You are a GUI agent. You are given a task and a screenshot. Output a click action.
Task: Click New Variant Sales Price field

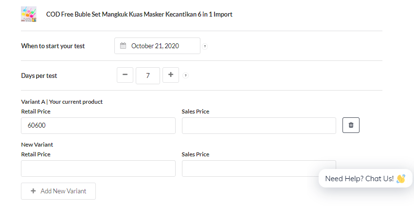(x=259, y=169)
